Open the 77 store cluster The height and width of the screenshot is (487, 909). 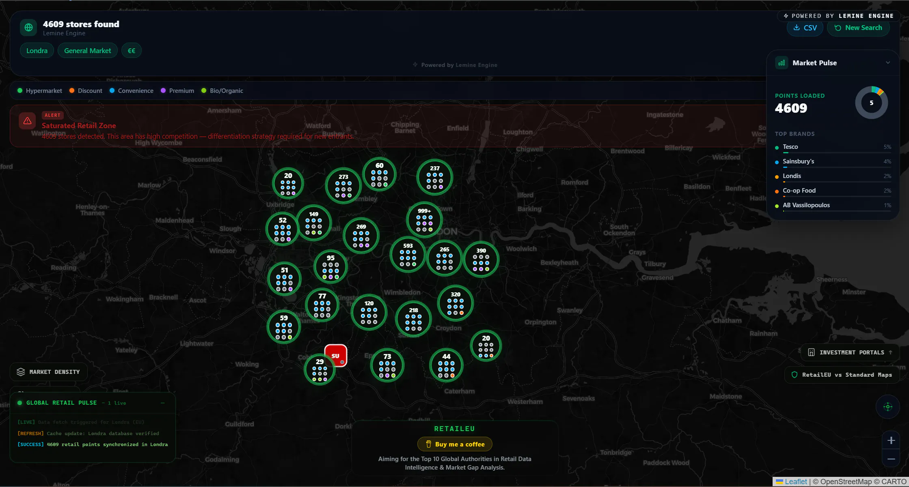(322, 305)
